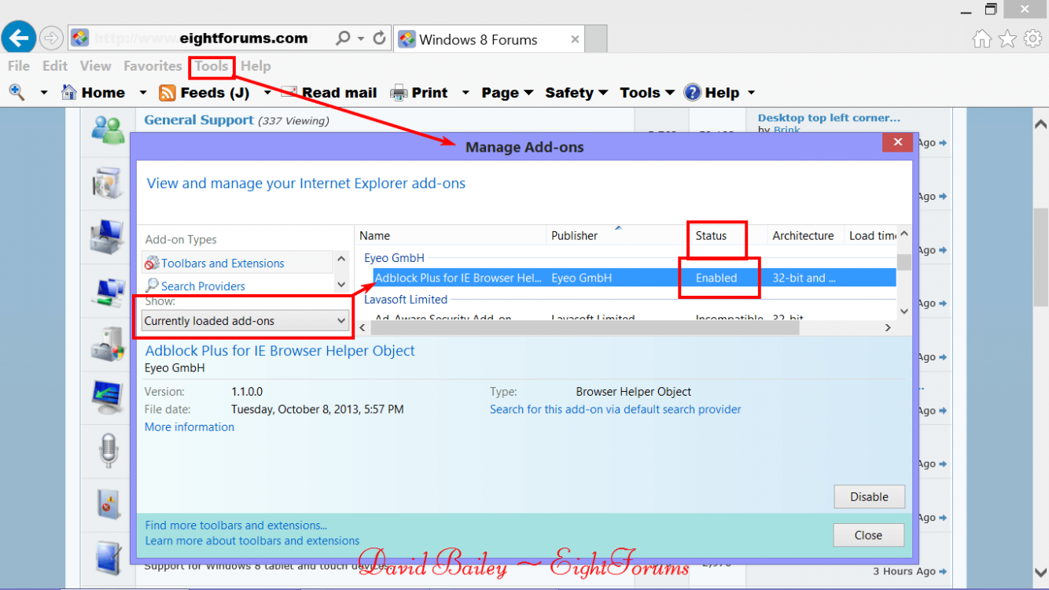Close the Manage Add-ons dialog with red X
This screenshot has width=1049, height=590.
896,142
